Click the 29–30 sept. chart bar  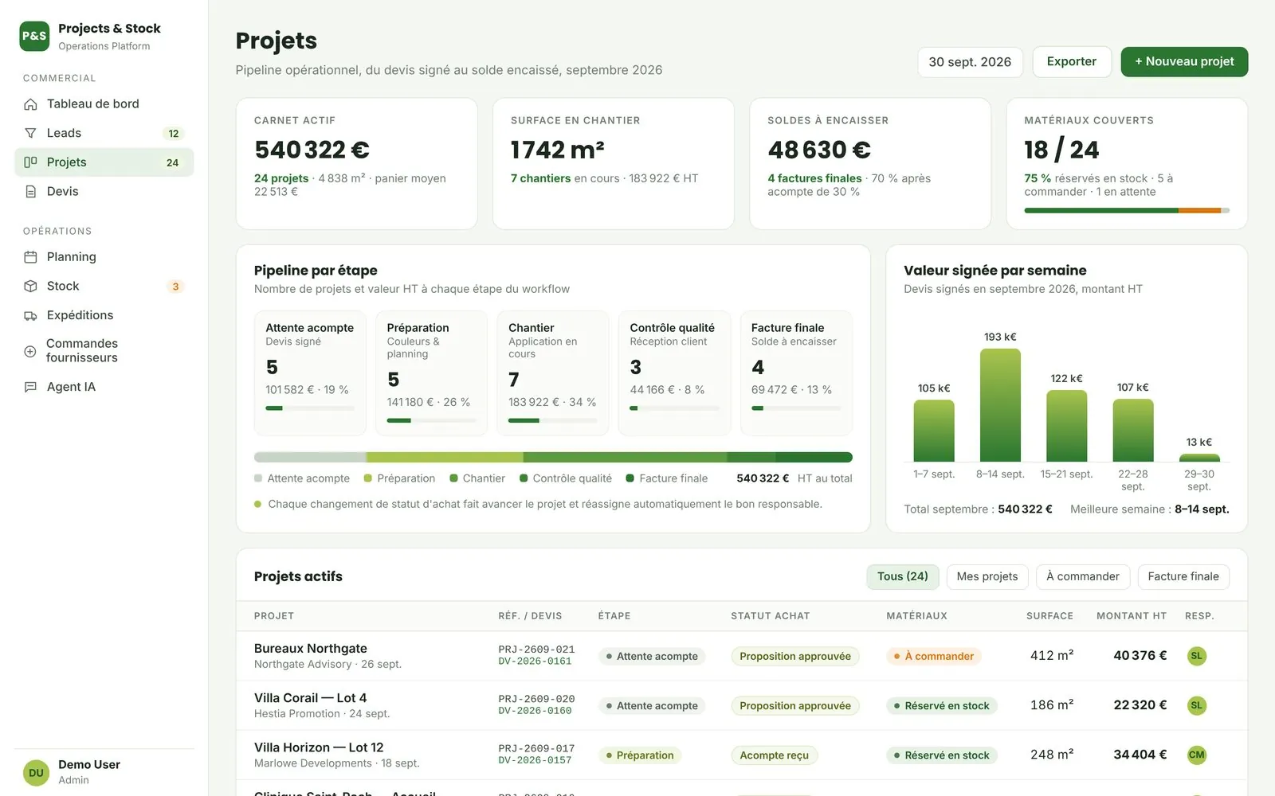pyautogui.click(x=1199, y=458)
